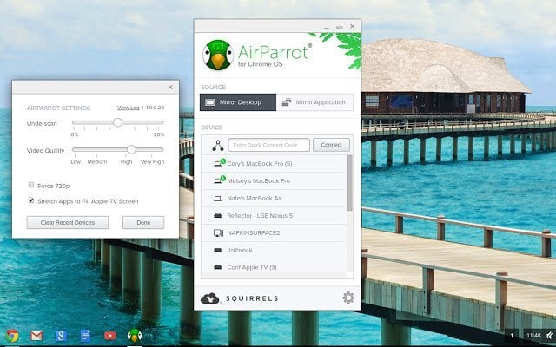Screen dimensions: 556x347
Task: Click the Underscan slider handle
Action: (118, 122)
